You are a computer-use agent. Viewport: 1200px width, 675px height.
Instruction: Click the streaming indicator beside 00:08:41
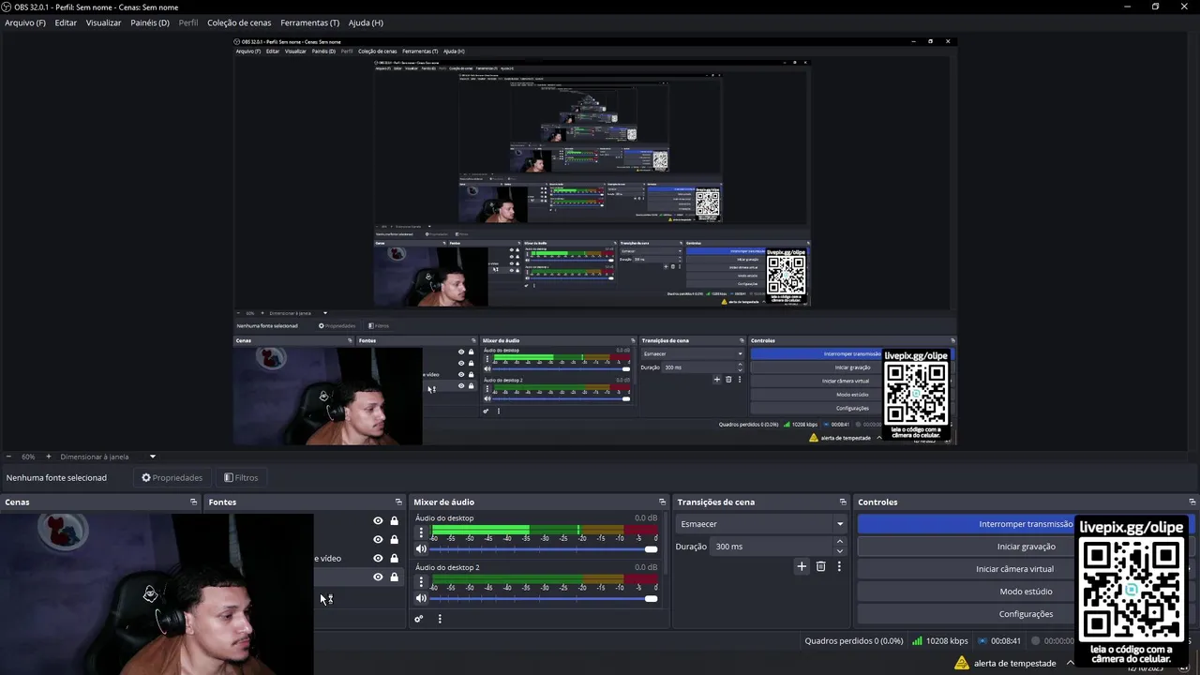(982, 641)
